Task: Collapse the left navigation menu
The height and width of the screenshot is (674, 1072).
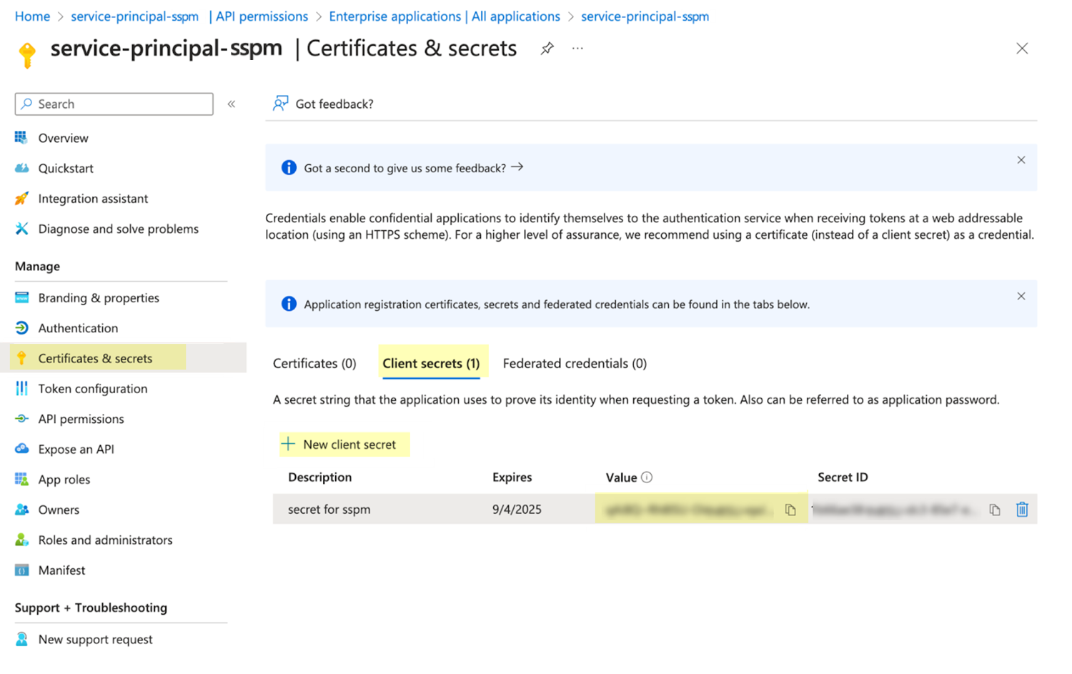Action: (232, 104)
